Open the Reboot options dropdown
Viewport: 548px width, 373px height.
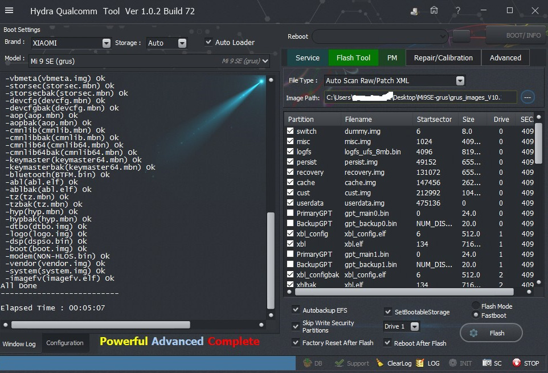pos(443,36)
